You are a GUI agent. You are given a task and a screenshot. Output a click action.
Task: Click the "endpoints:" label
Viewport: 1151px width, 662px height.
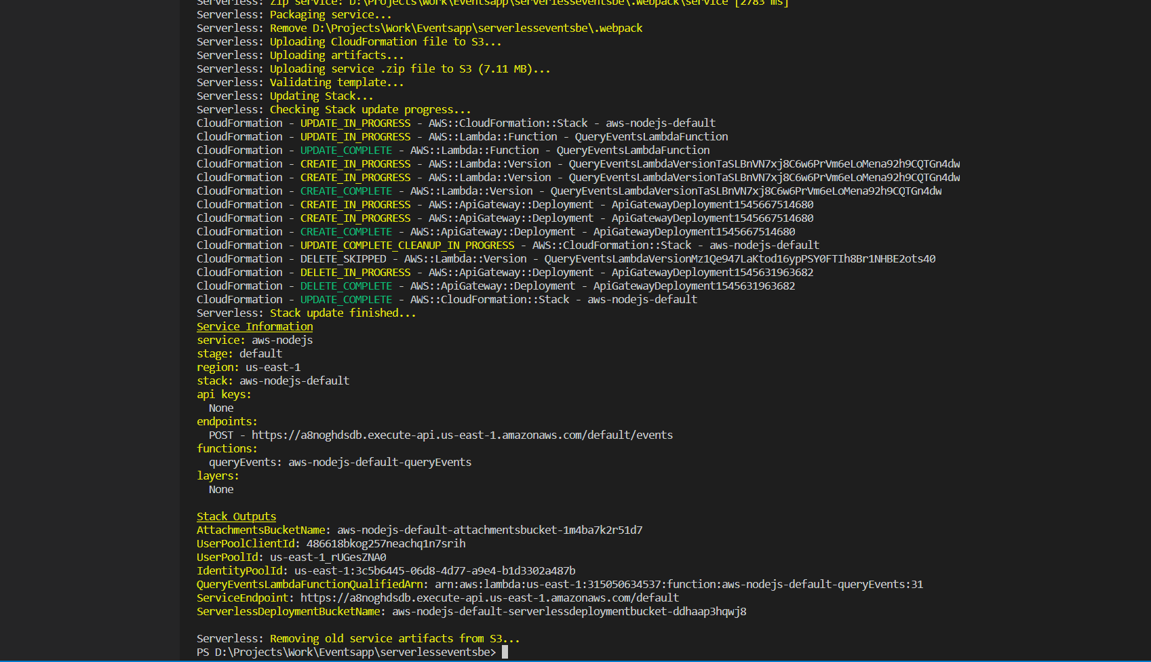pyautogui.click(x=227, y=421)
